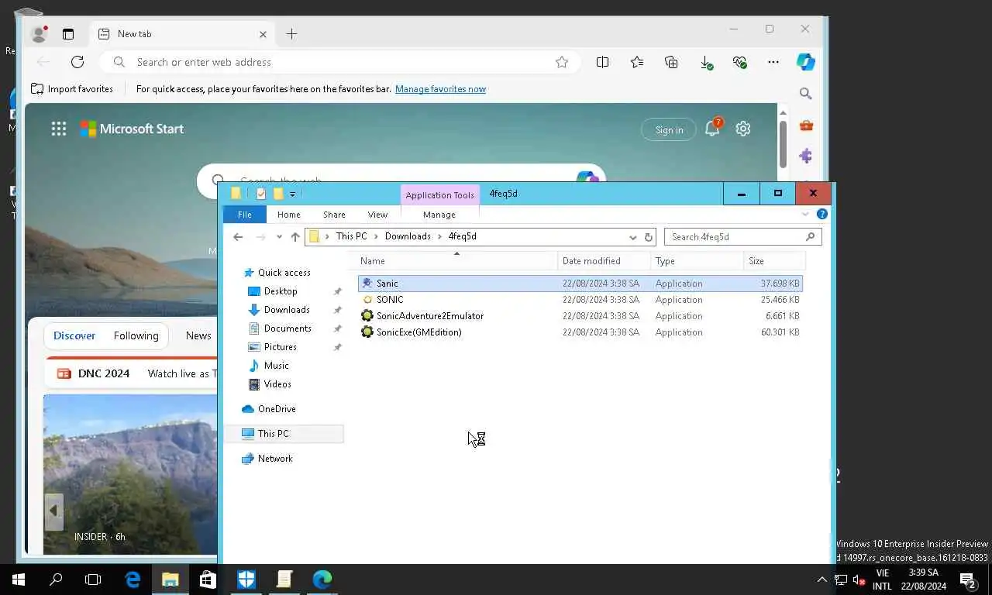The width and height of the screenshot is (992, 595).
Task: Open a new Edge tab
Action: coord(291,34)
